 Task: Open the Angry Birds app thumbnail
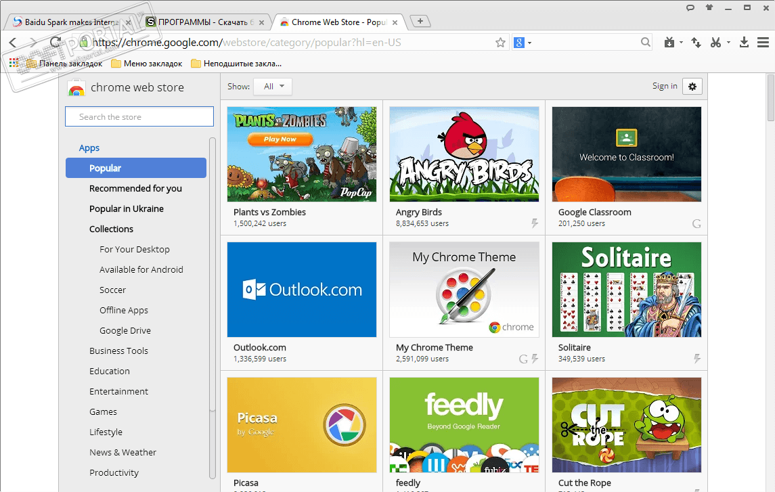(x=464, y=154)
